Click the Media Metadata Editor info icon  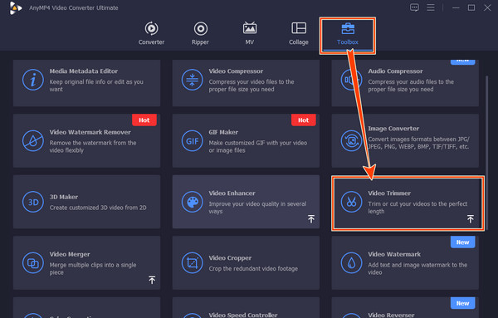point(33,80)
